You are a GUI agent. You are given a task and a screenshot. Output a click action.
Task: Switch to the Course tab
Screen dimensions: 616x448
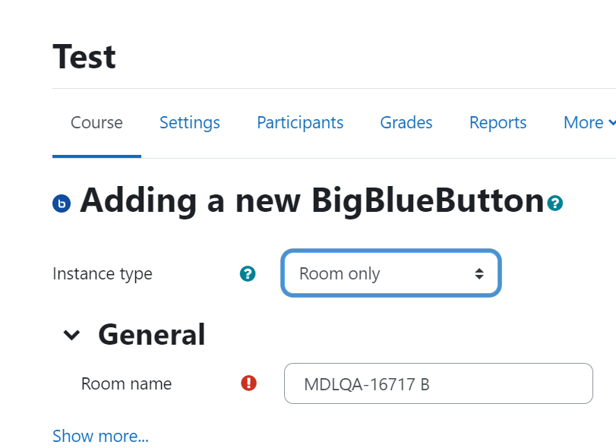tap(96, 122)
